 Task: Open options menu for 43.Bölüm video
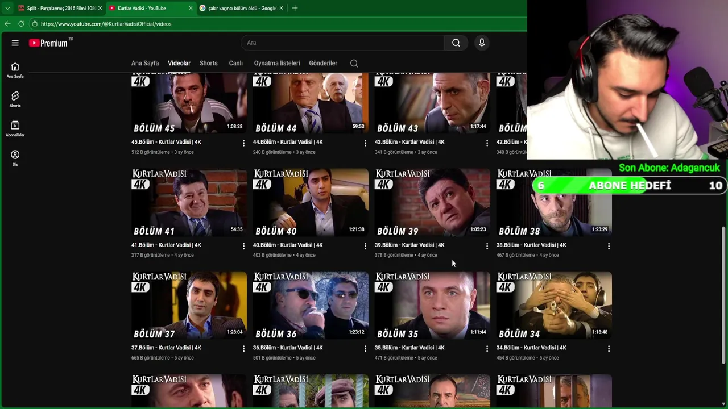pyautogui.click(x=487, y=143)
